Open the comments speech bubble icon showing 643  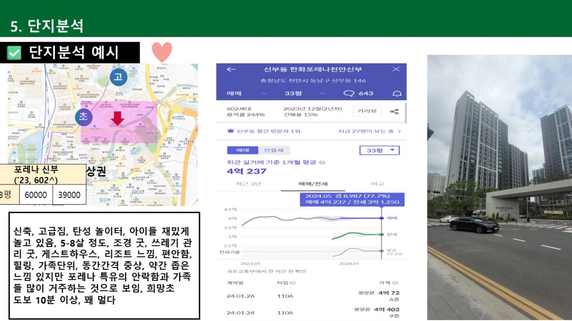click(349, 93)
